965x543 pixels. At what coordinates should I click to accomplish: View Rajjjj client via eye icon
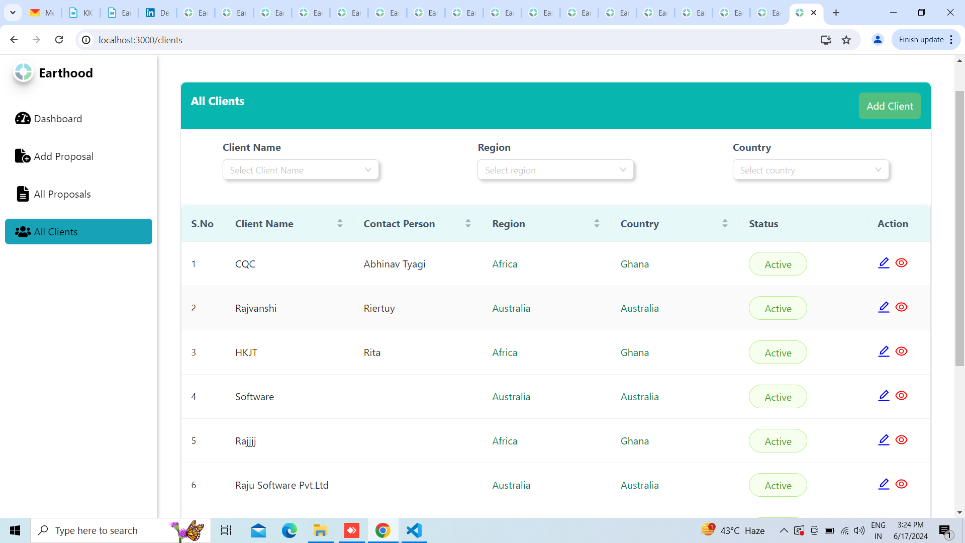(902, 440)
